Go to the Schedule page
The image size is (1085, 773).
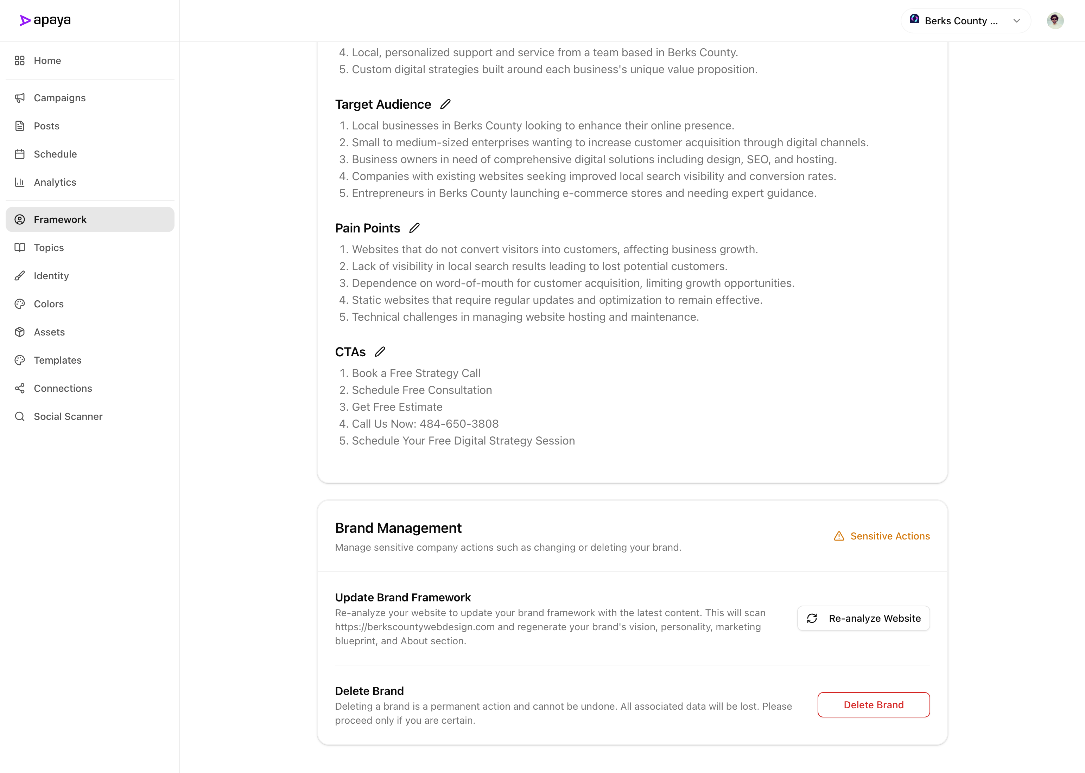55,154
